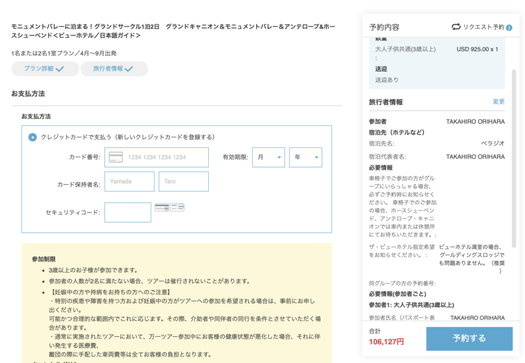Click the credit card icon in card number field
This screenshot has width=525, height=363.
[x=115, y=157]
